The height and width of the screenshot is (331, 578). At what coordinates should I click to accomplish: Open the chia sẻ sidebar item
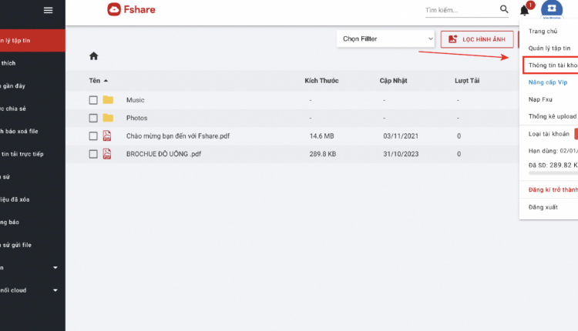tap(32, 109)
